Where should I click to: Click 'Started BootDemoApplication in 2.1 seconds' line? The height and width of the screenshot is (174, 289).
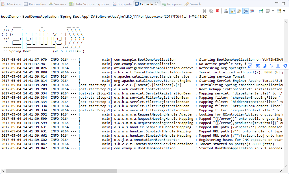(142, 148)
